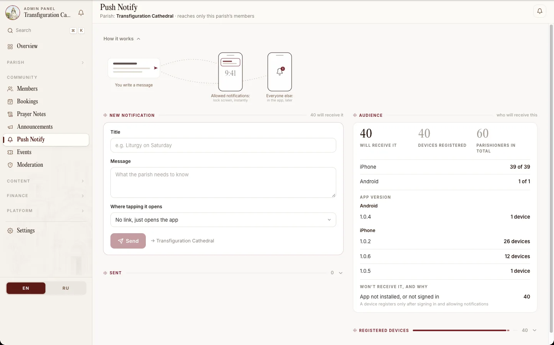
Task: Click the Send notification button
Action: [x=128, y=241]
